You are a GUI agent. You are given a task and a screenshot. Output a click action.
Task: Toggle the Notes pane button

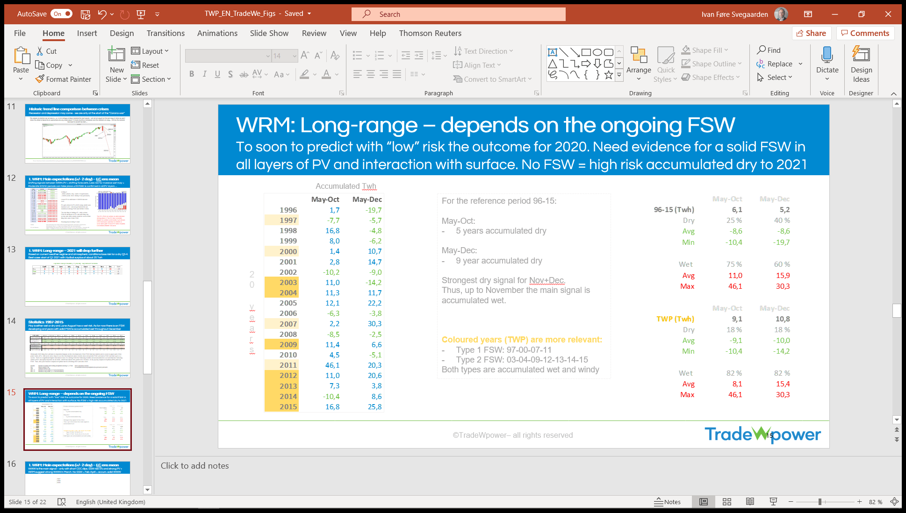pyautogui.click(x=667, y=502)
